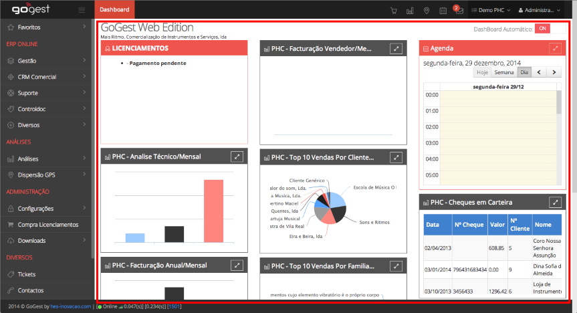Click the tall red bar in Analise Técnico chart

click(213, 211)
